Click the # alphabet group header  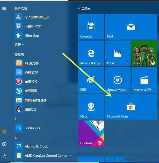coord(16,119)
